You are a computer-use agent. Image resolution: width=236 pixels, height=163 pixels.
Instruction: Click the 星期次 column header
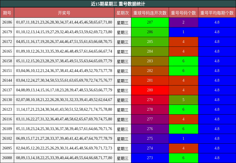point(123,13)
